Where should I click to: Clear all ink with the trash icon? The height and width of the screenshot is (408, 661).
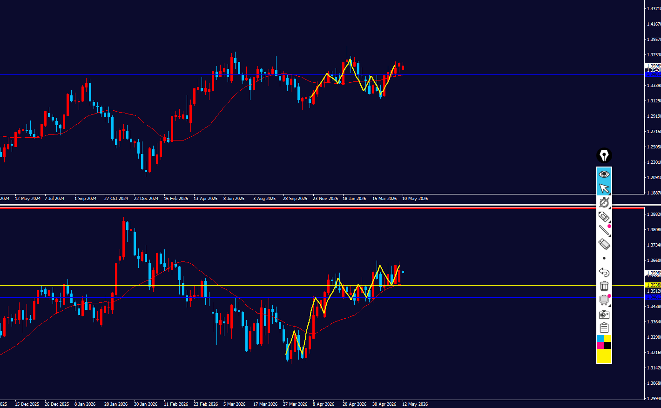604,286
